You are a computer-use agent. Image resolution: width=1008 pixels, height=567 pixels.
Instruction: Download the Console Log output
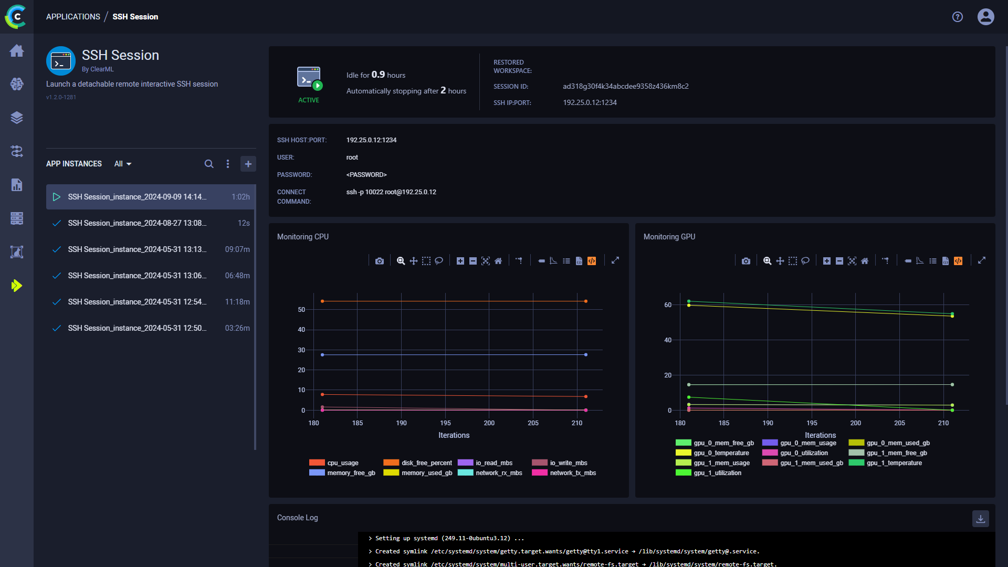pos(981,519)
